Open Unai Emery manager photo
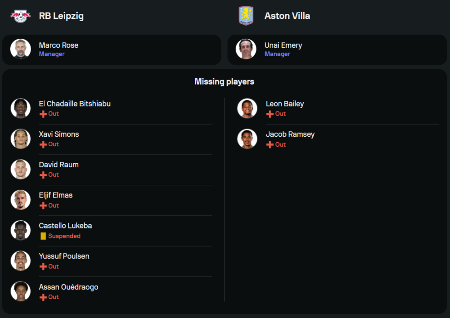Viewport: 450px width, 318px height. (x=246, y=49)
